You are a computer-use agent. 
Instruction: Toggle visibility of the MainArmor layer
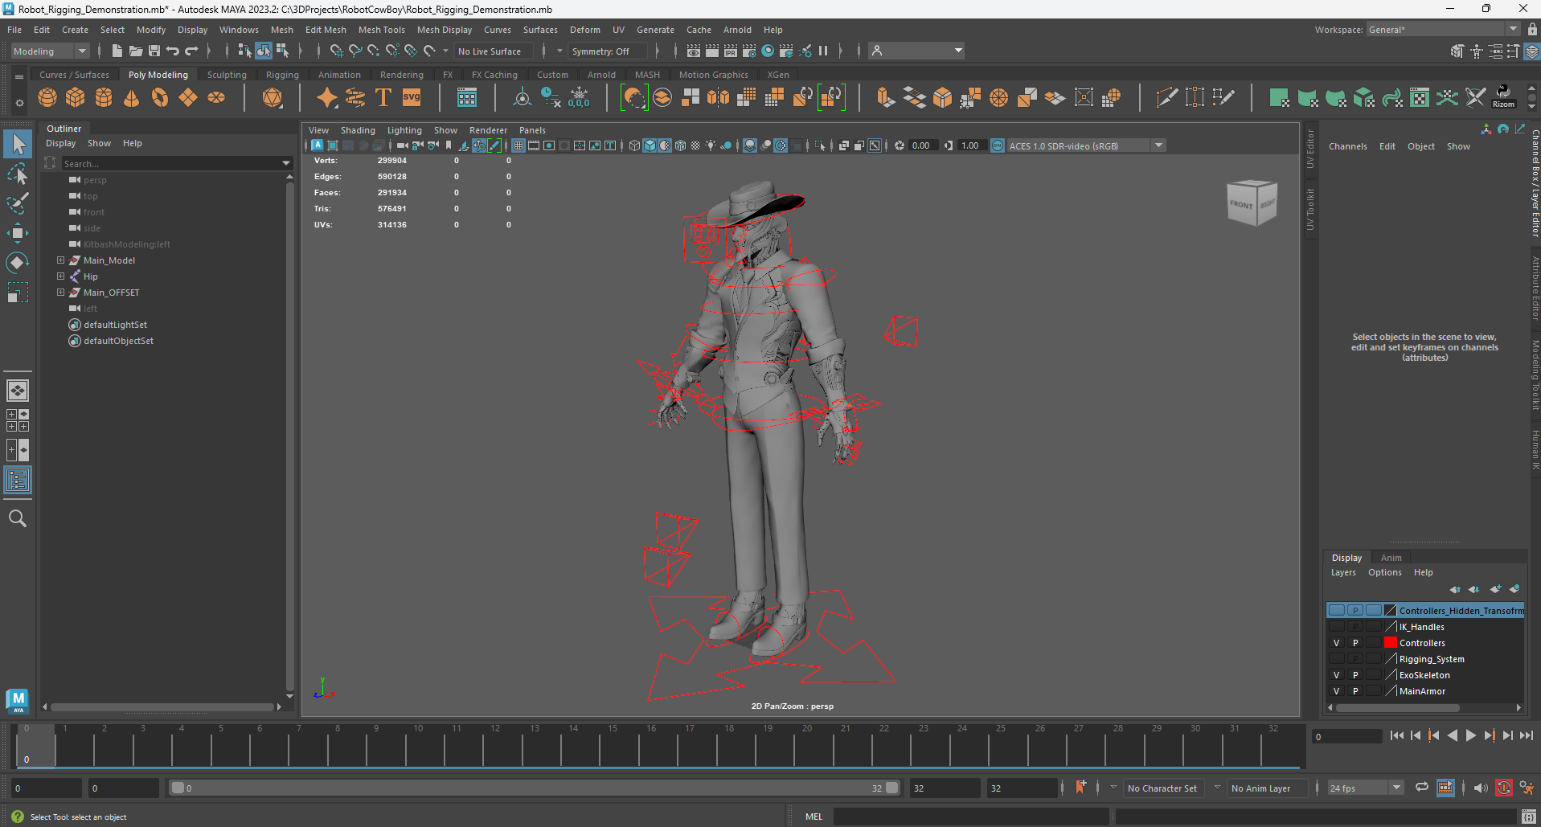(x=1336, y=691)
